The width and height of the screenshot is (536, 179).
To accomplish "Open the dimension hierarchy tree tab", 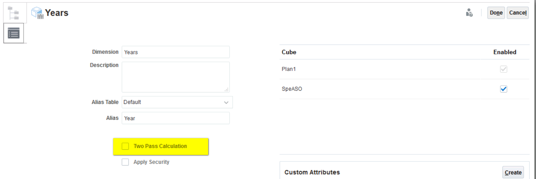I will (14, 13).
